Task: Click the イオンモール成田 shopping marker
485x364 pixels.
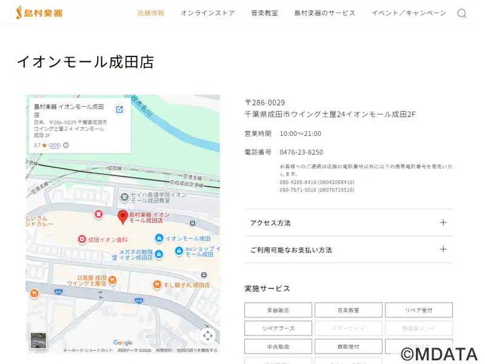Action: coord(159,238)
